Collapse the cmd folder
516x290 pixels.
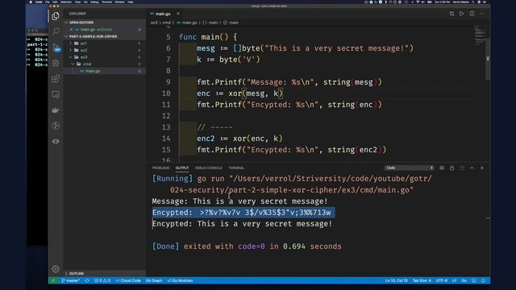click(x=105, y=64)
